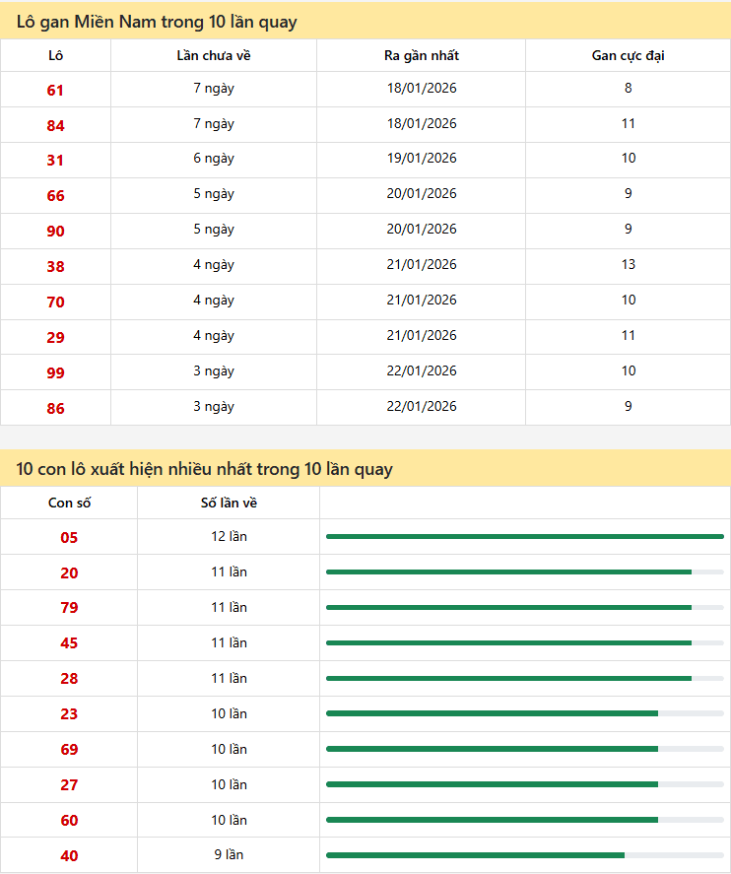Click the progress bar for number 40

(524, 855)
